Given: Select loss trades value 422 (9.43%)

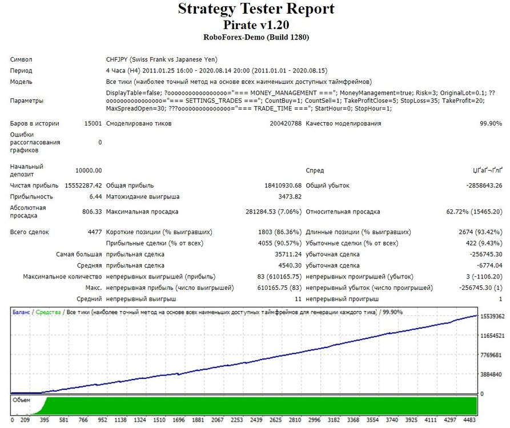Looking at the screenshot, I should [x=484, y=243].
